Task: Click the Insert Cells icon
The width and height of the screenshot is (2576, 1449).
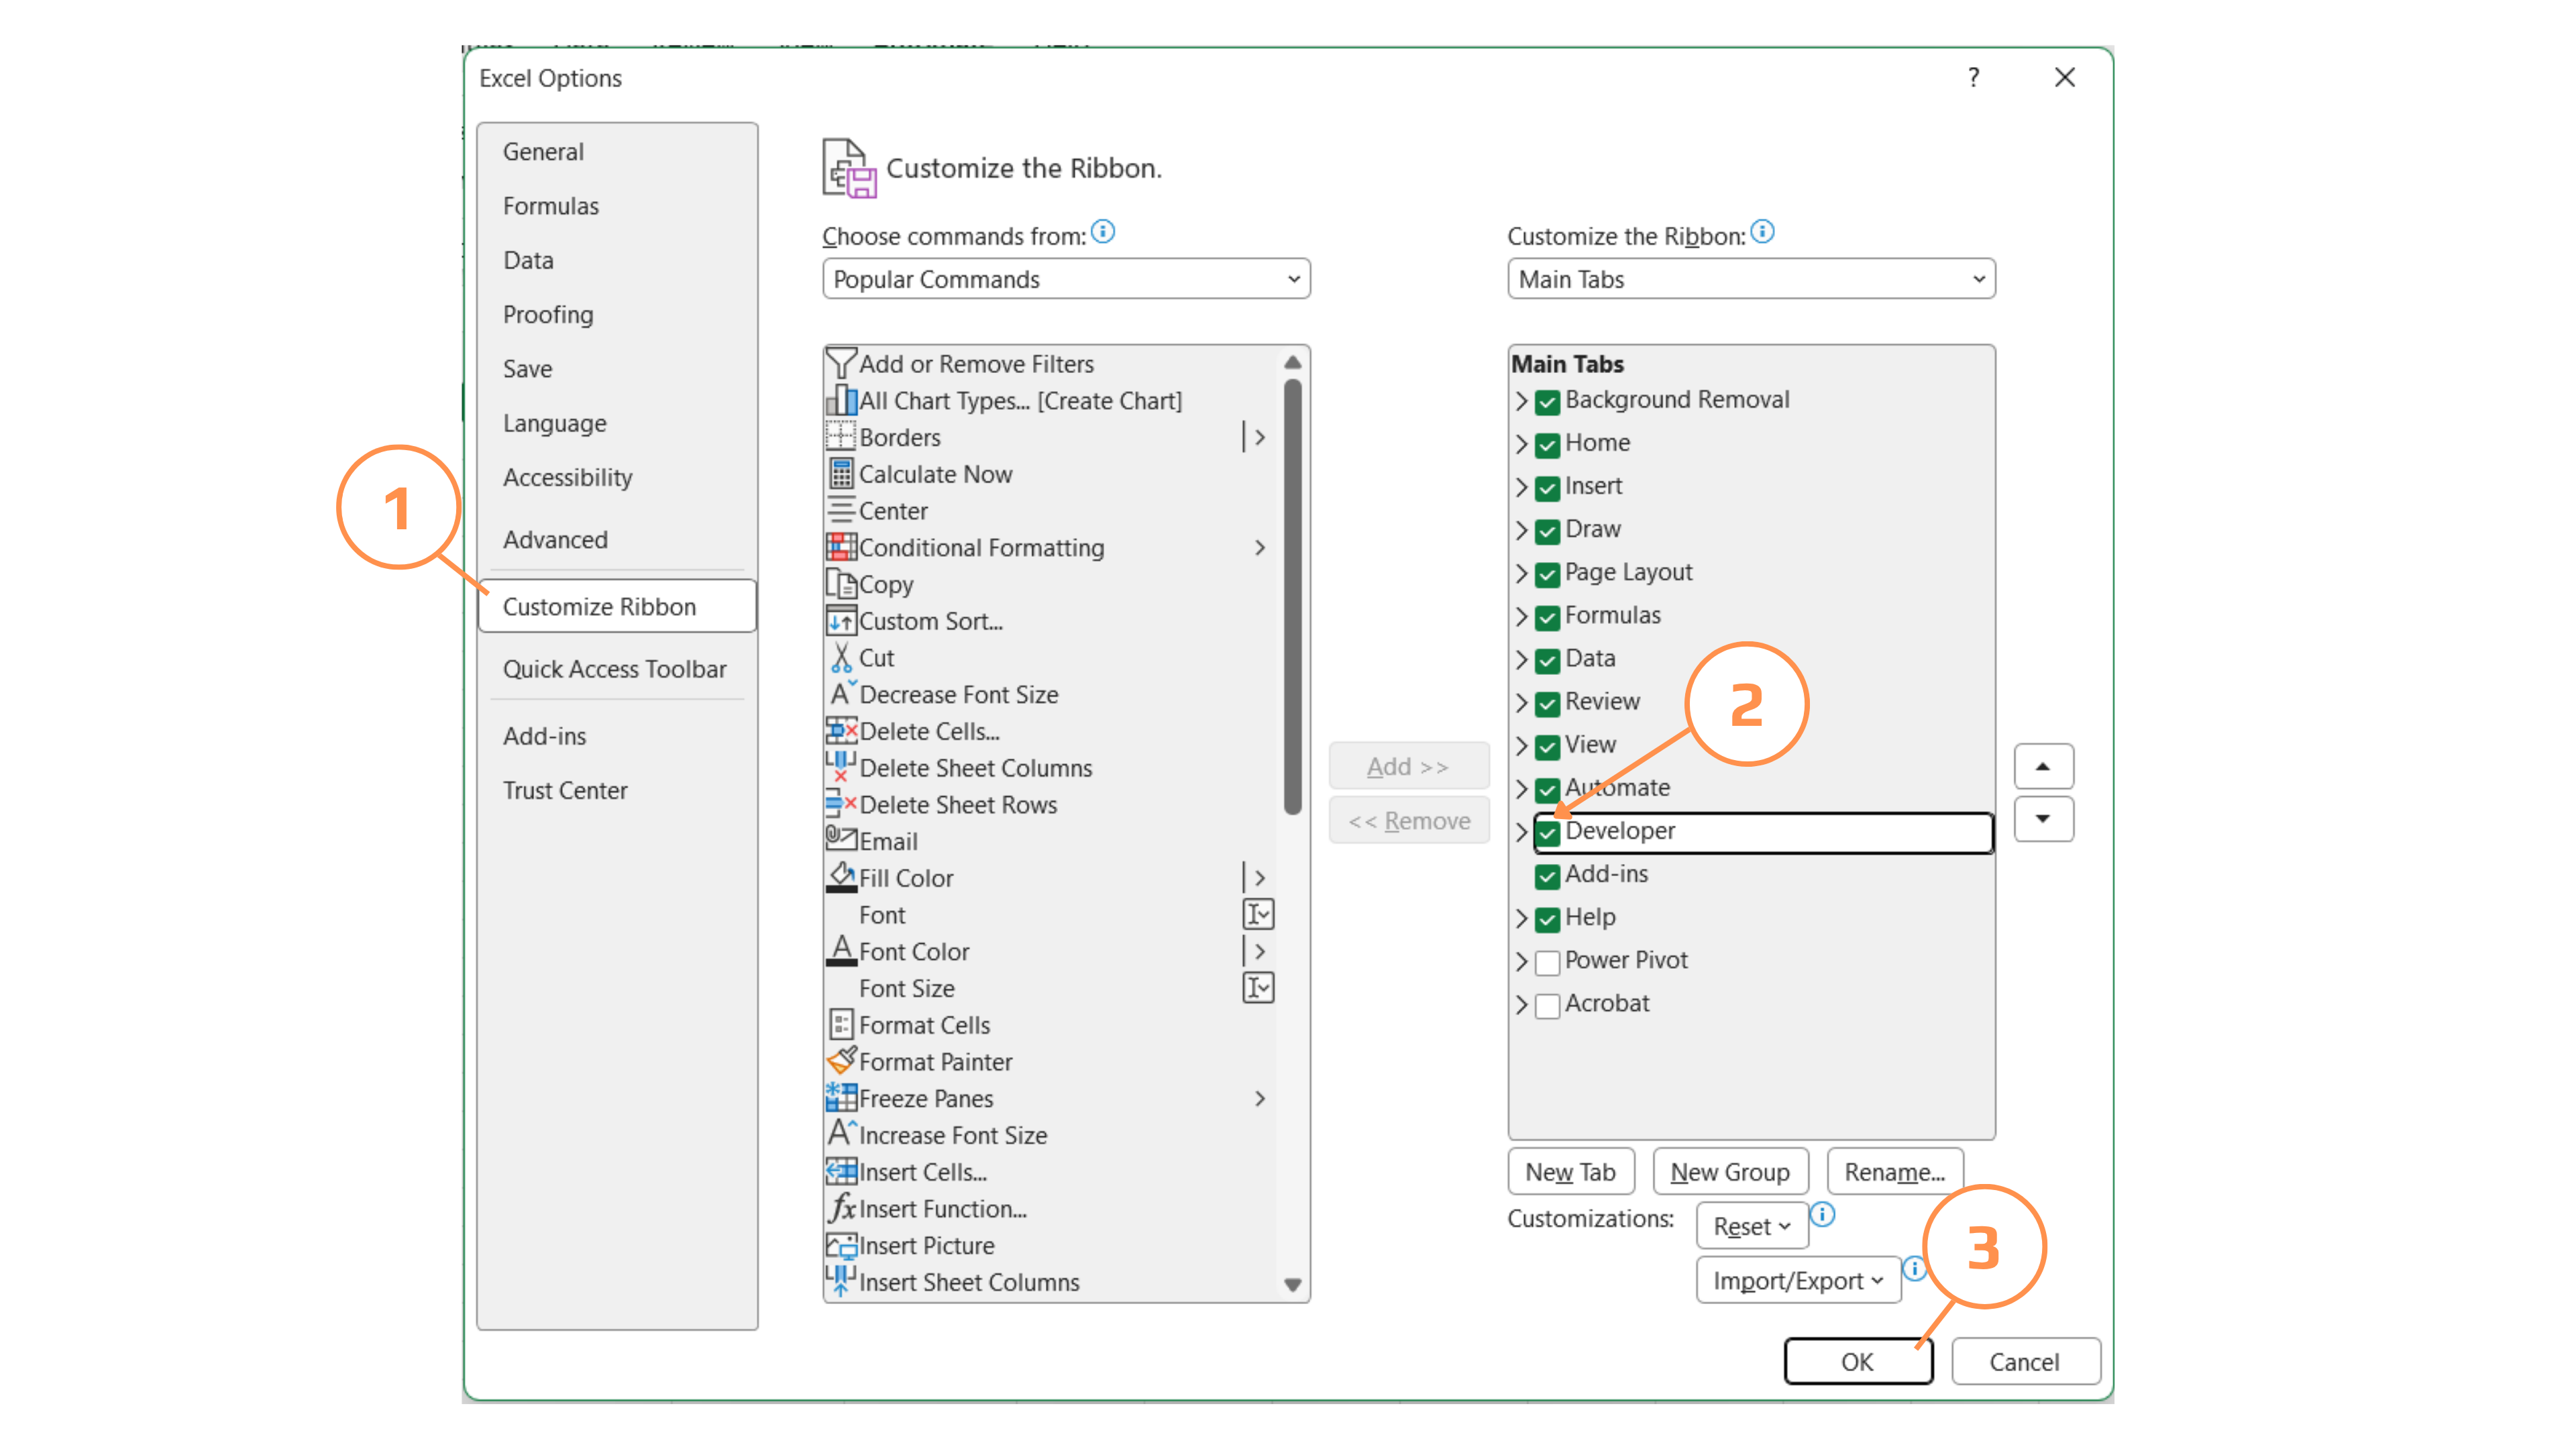Action: [840, 1171]
